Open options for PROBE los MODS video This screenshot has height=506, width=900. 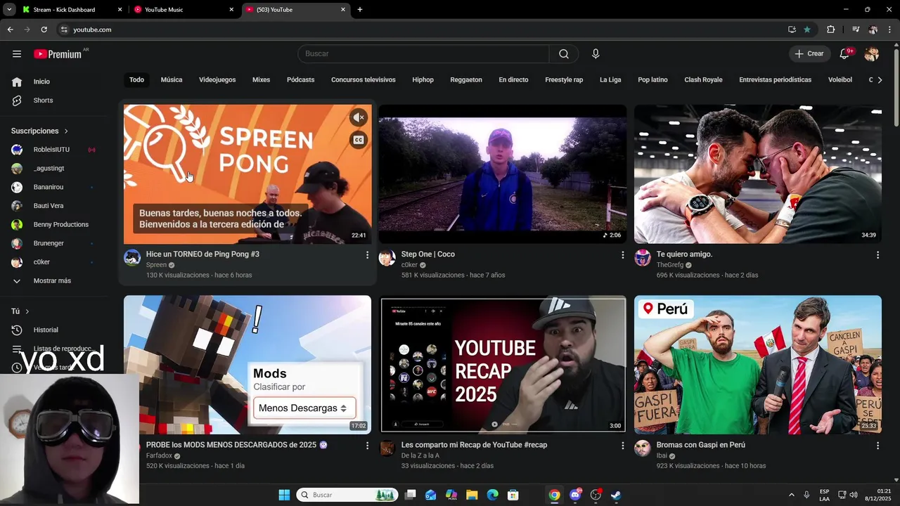[367, 446]
